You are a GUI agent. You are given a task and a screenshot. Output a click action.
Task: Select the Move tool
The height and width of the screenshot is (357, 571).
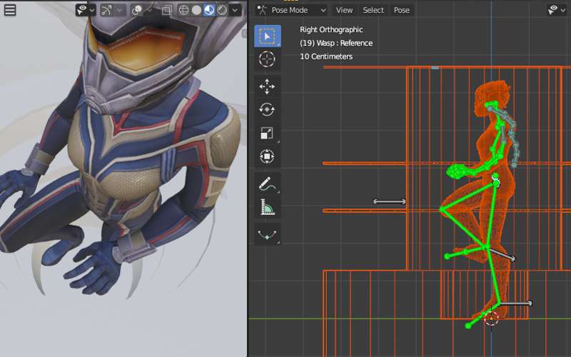pos(267,86)
